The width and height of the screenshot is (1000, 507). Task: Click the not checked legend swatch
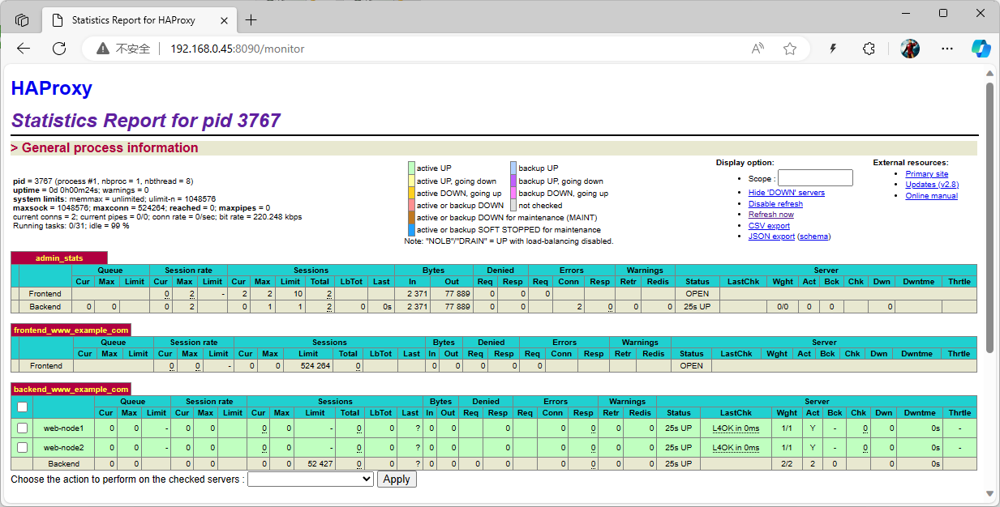tap(513, 206)
